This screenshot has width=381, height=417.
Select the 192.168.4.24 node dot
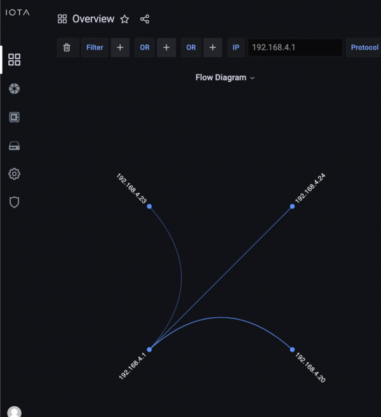click(x=292, y=206)
